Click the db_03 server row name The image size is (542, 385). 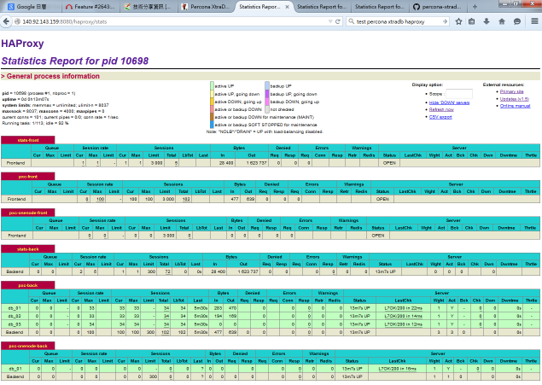coord(15,324)
